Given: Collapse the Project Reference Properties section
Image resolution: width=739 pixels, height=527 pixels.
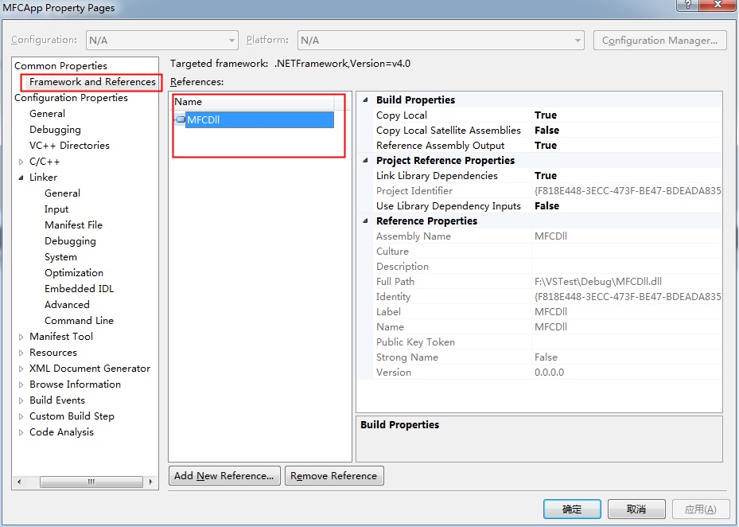Looking at the screenshot, I should 365,161.
